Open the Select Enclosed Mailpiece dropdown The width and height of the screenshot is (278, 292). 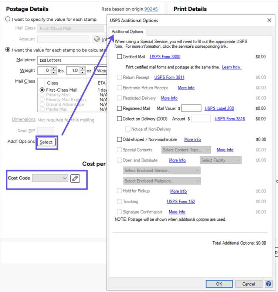tap(162, 181)
